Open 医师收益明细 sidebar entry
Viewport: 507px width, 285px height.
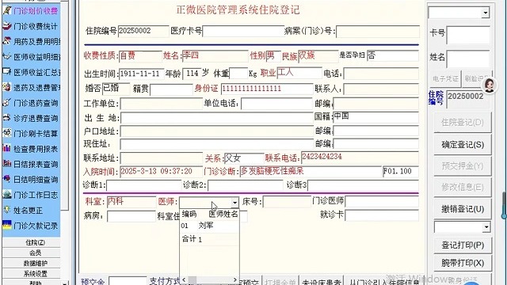pyautogui.click(x=31, y=57)
